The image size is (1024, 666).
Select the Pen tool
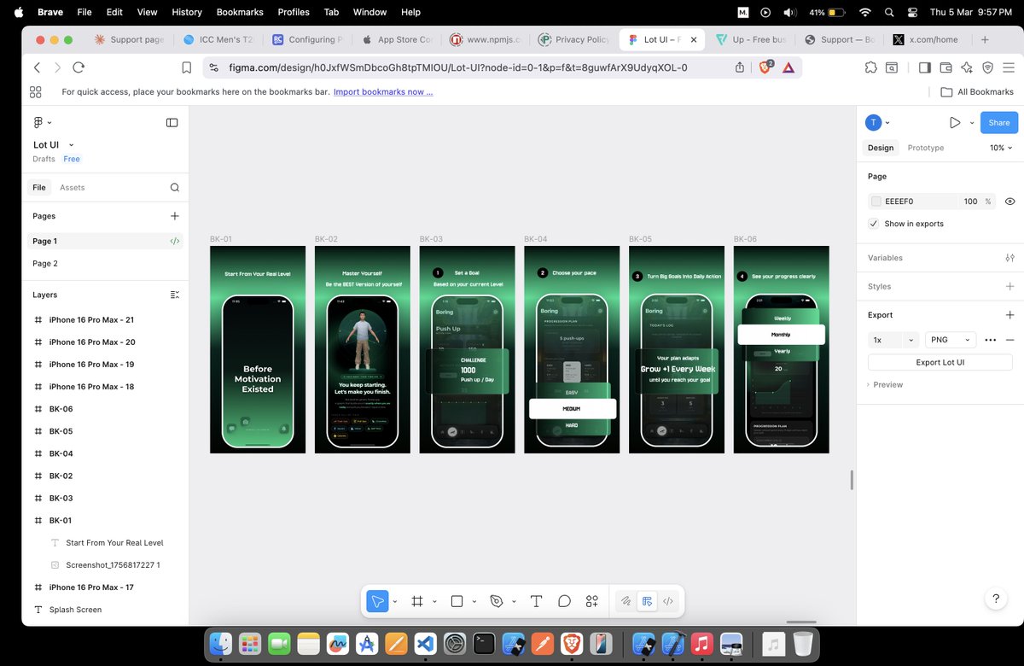click(497, 601)
